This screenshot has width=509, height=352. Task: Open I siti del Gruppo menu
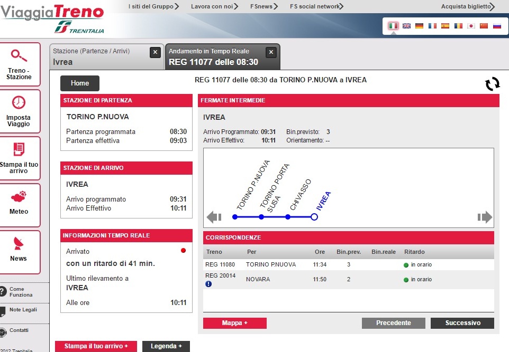point(153,6)
